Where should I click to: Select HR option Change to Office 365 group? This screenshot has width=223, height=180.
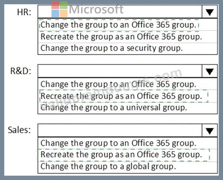click(127, 25)
